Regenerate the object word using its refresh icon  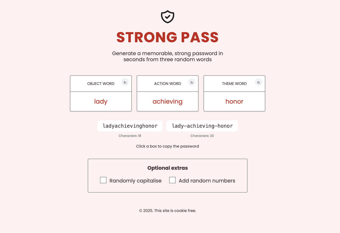pyautogui.click(x=125, y=82)
